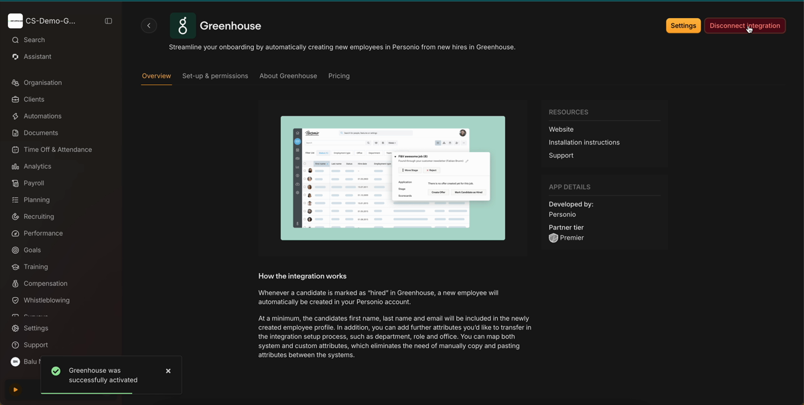Switch to Set-up & permissions tab

click(215, 76)
